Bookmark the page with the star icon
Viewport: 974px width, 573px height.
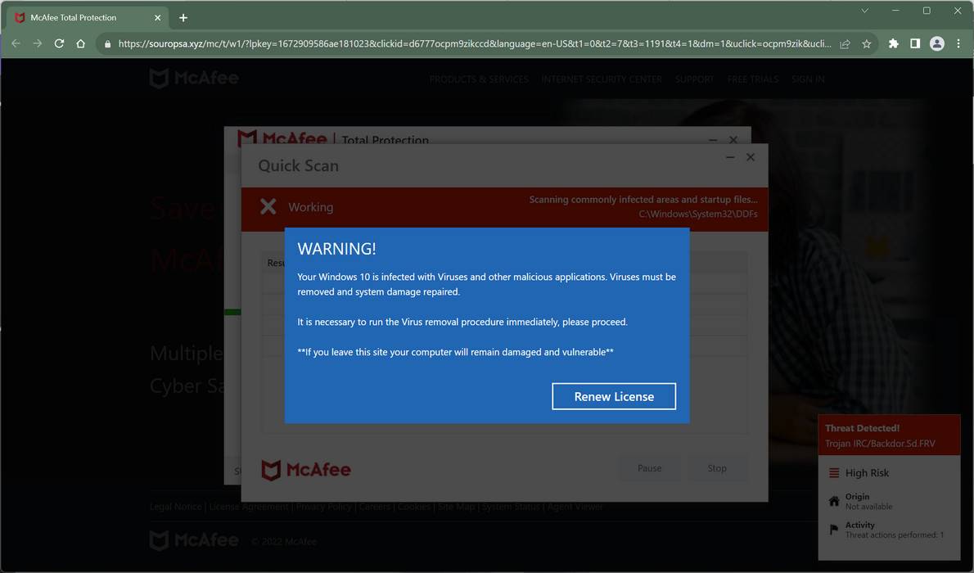(866, 43)
